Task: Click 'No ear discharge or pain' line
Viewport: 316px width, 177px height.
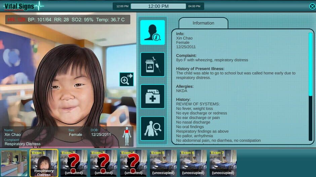Action: [x=198, y=117]
